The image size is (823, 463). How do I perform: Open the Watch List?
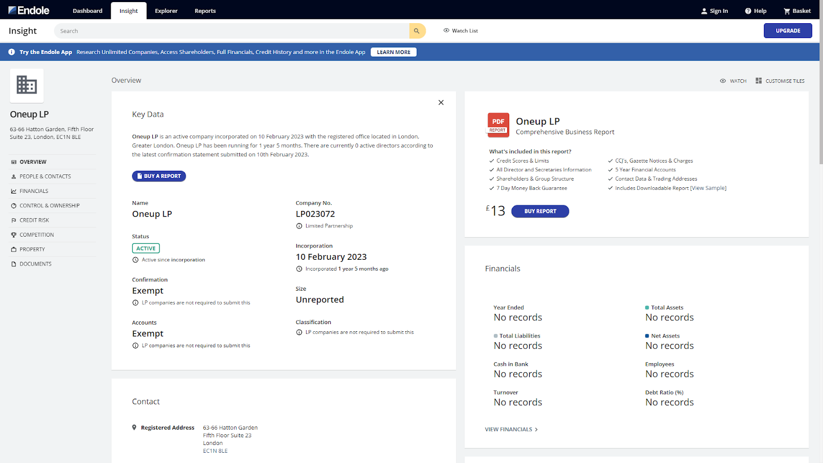coord(461,31)
